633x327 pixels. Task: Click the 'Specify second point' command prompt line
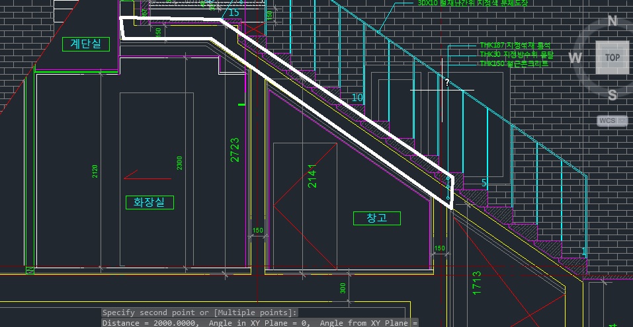(x=200, y=312)
